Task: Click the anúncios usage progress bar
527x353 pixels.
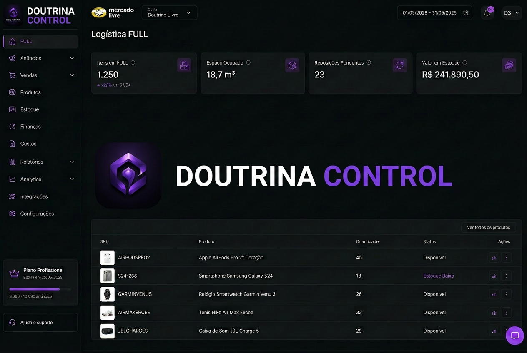Action: 40,289
